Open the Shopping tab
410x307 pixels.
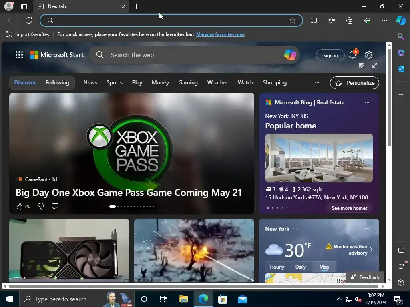(x=275, y=82)
